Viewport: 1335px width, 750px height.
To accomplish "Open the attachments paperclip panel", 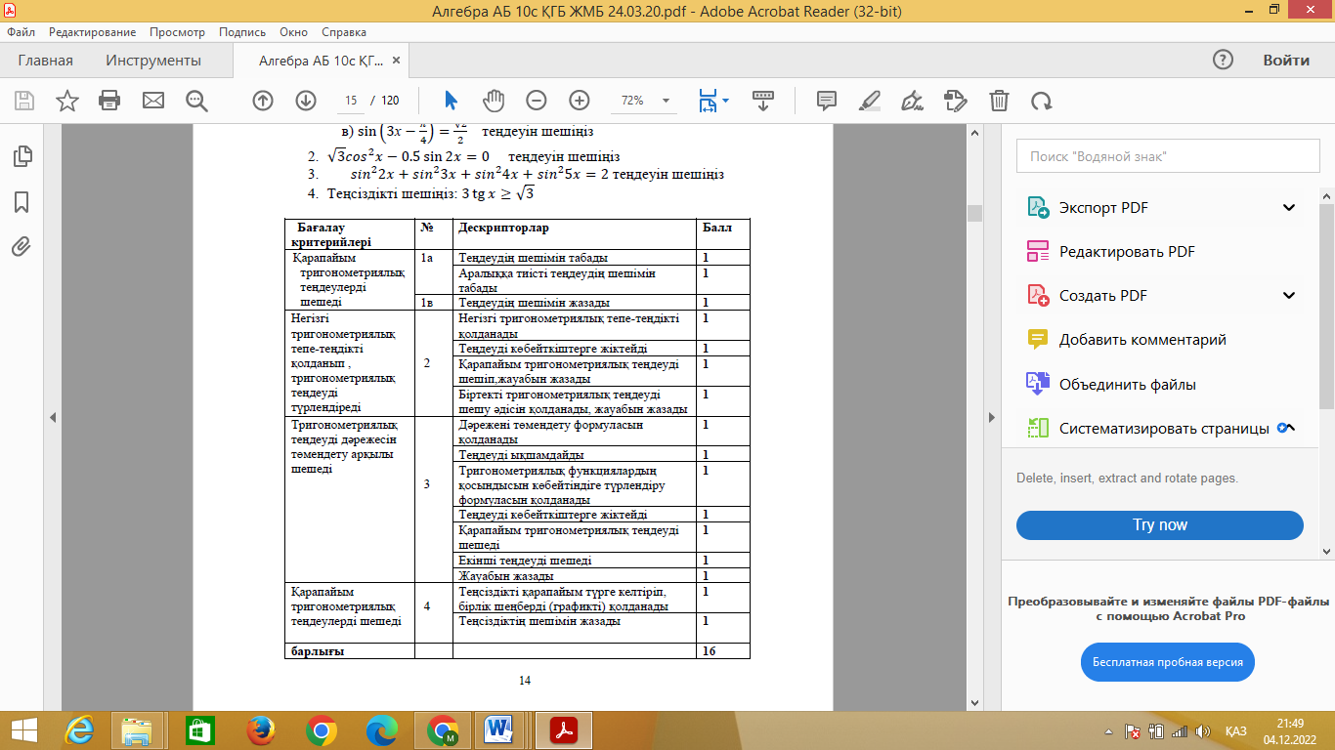I will [22, 247].
